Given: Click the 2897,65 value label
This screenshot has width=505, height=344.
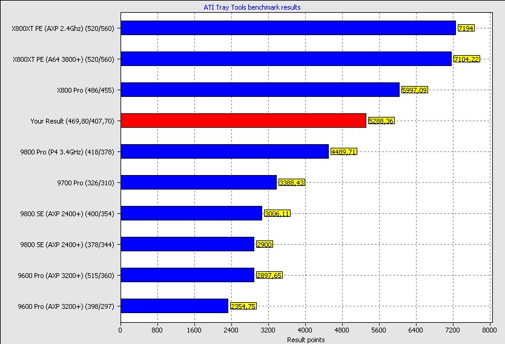Looking at the screenshot, I should point(269,276).
